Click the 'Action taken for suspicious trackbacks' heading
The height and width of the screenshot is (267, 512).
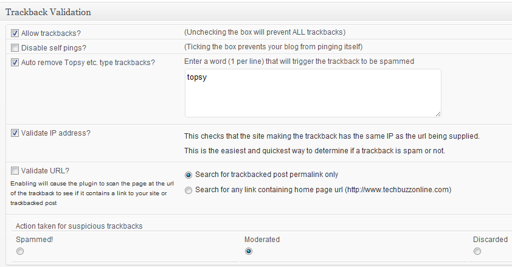click(x=79, y=226)
